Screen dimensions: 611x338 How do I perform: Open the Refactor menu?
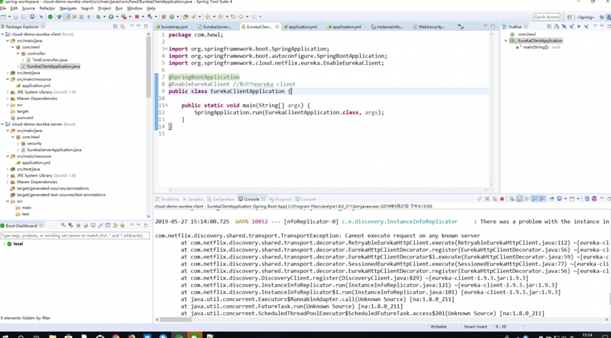click(47, 9)
